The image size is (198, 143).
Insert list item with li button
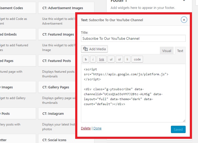pos(127,59)
